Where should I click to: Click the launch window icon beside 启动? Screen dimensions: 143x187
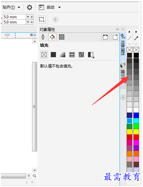(x=41, y=7)
